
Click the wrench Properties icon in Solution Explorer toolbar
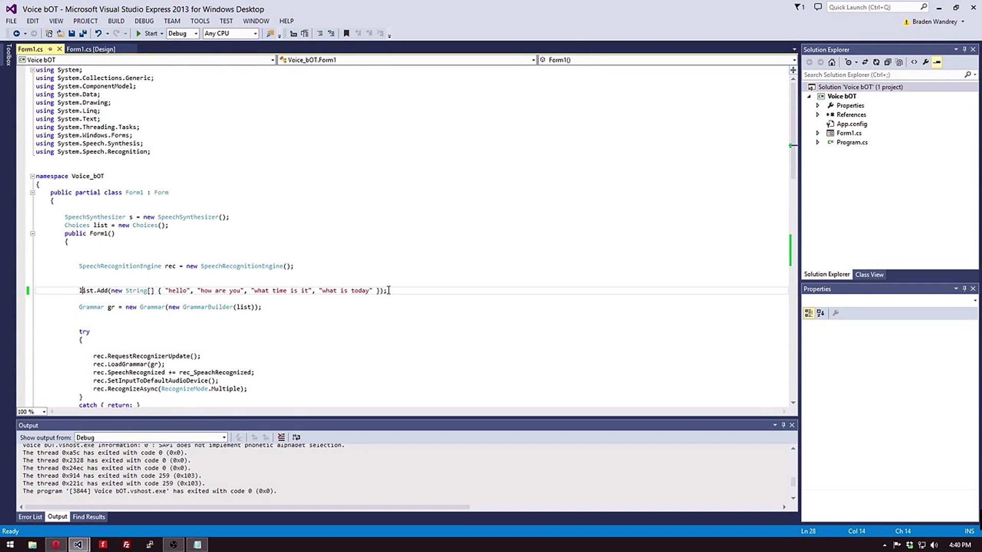point(925,62)
